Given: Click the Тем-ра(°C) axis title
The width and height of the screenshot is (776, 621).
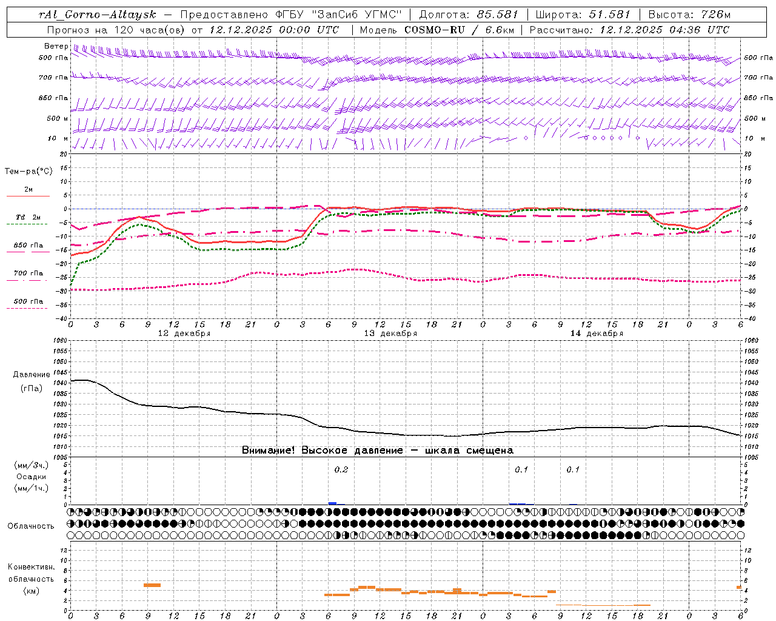Looking at the screenshot, I should [28, 172].
